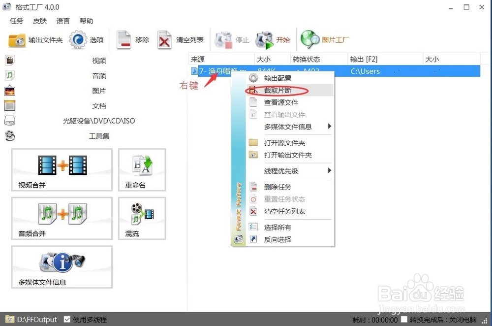This screenshot has width=492, height=326.
Task: Open the 光驱设备\DVD\CD\ISO category
Action: pos(98,121)
